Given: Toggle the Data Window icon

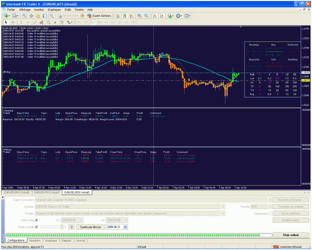Looking at the screenshot, I should (31, 16).
